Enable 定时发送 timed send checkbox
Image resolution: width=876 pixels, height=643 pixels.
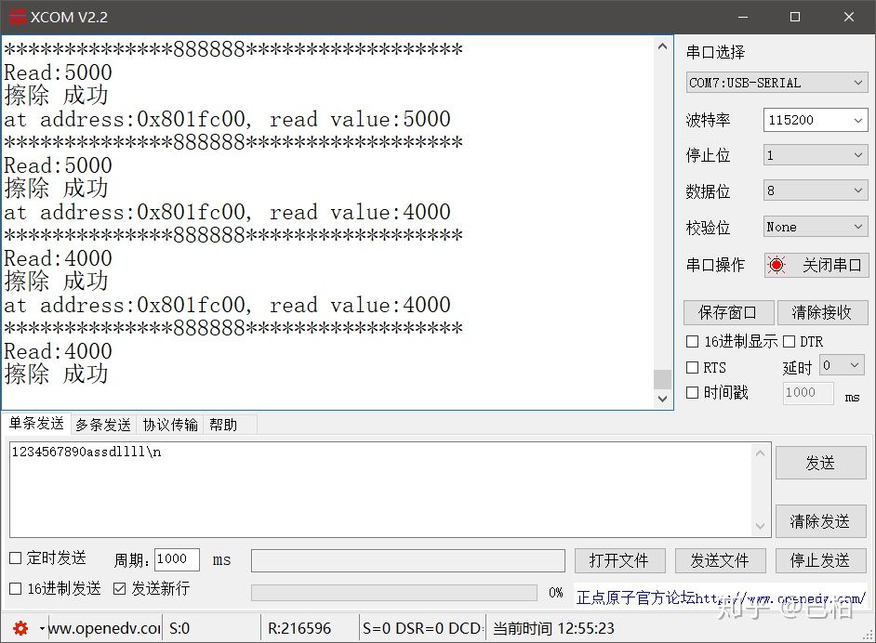tap(16, 558)
